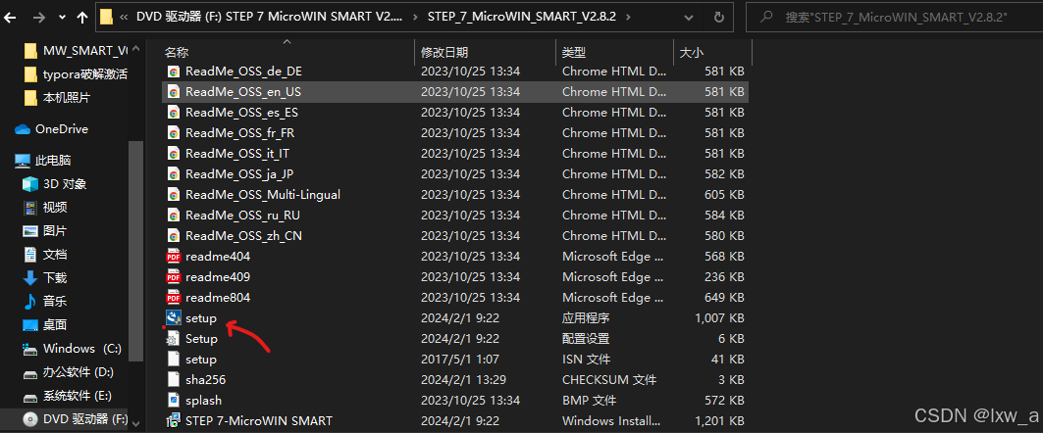Click the 3D 对象 cube icon

pyautogui.click(x=30, y=184)
